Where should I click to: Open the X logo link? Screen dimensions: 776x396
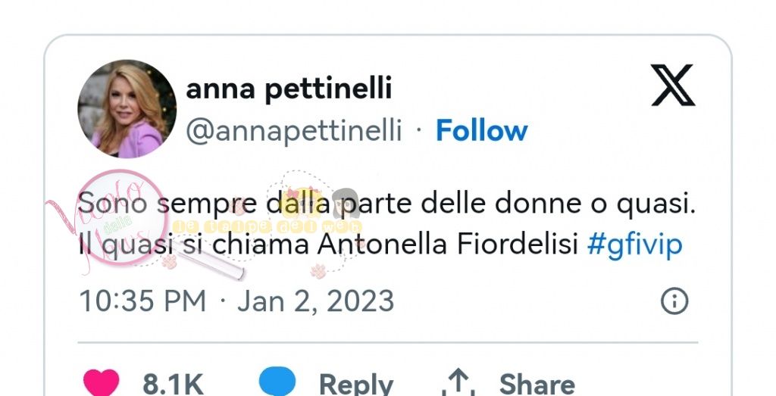[673, 85]
